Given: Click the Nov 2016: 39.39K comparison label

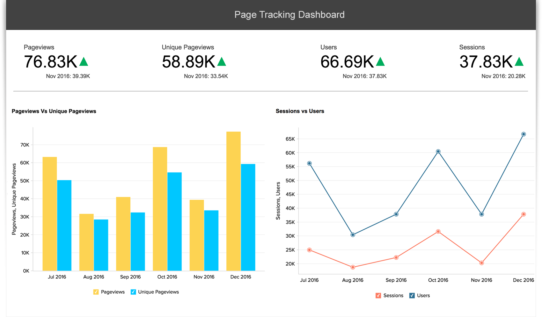Looking at the screenshot, I should pyautogui.click(x=68, y=76).
